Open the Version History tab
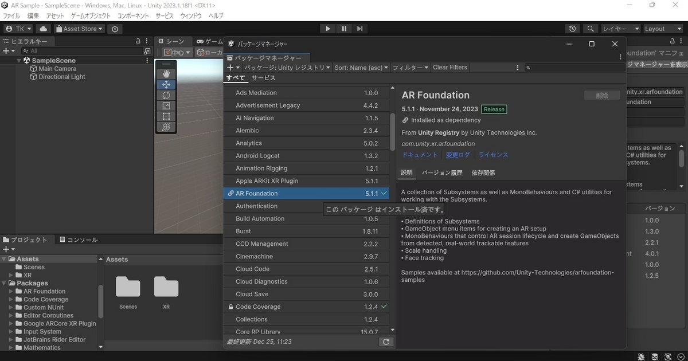 coord(442,172)
